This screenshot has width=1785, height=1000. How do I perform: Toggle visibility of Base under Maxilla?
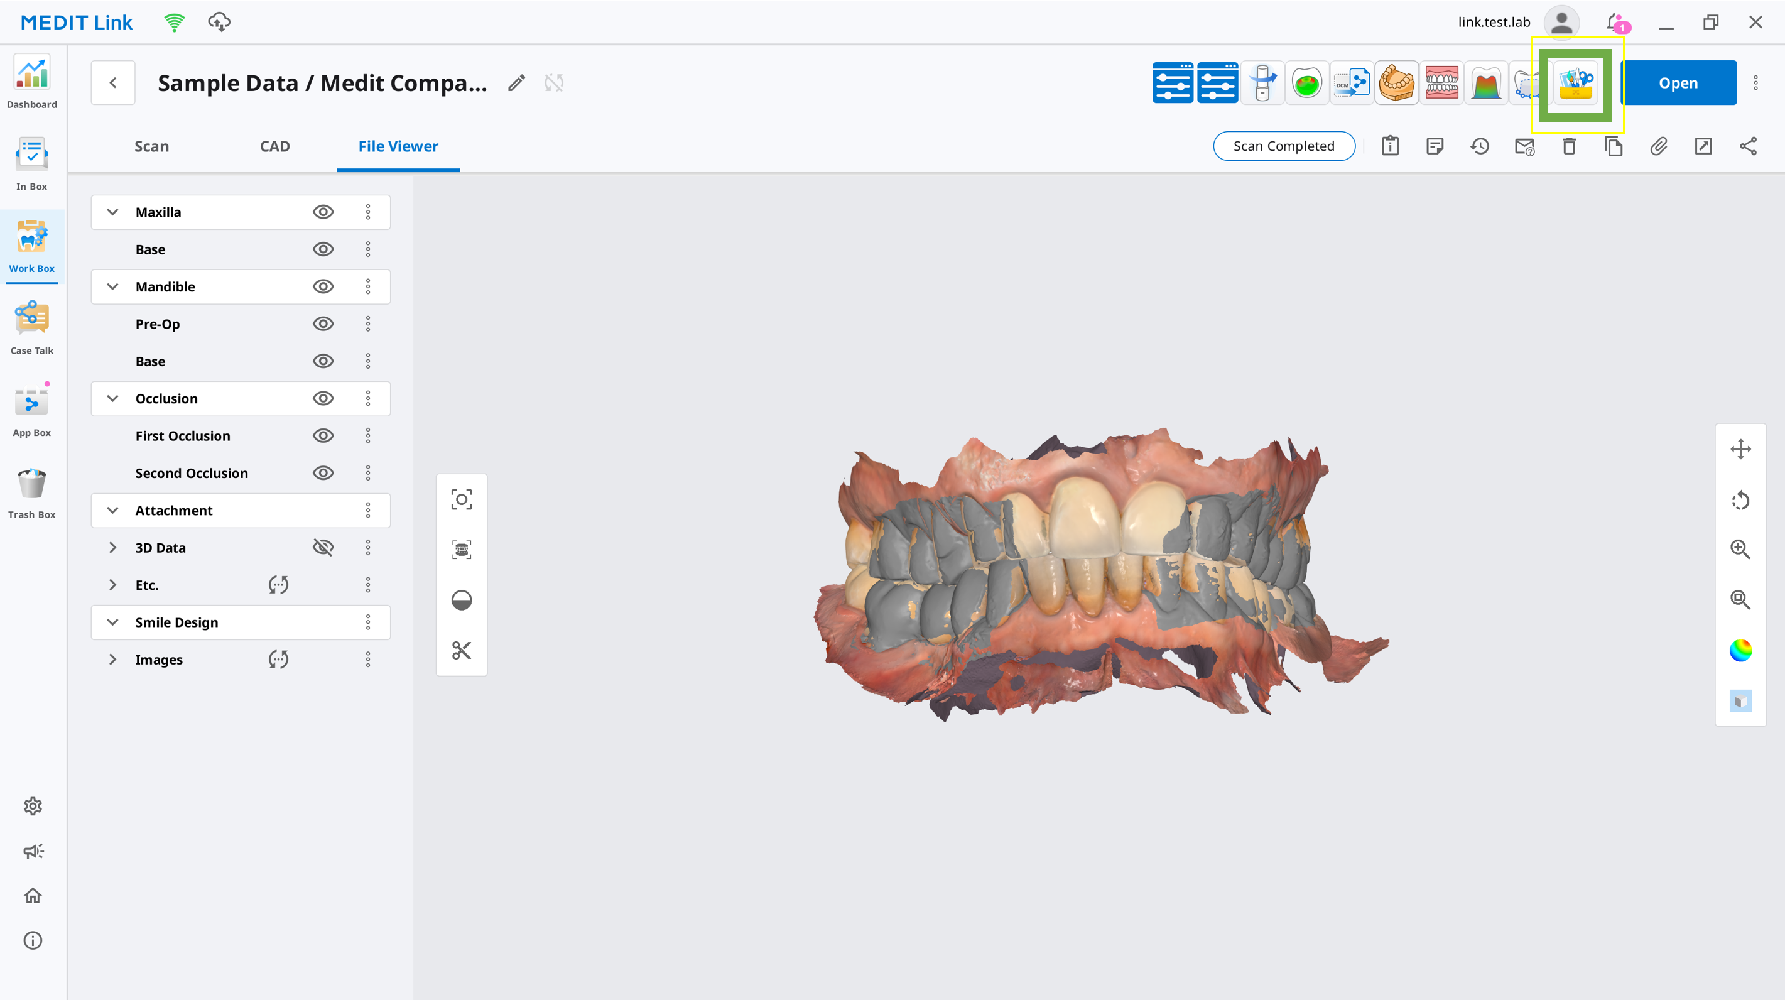coord(323,249)
